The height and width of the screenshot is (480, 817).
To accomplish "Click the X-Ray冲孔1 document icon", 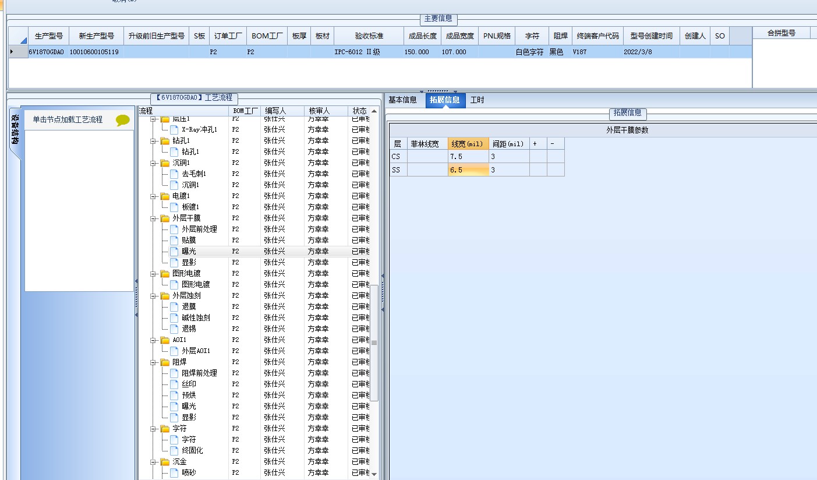I will point(174,129).
